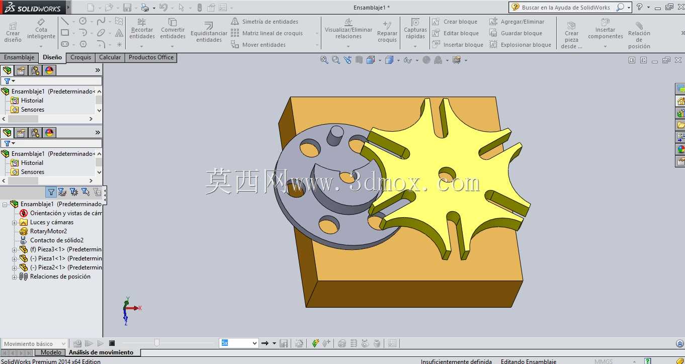
Task: Click the Zoom to Area icon
Action: [336, 60]
